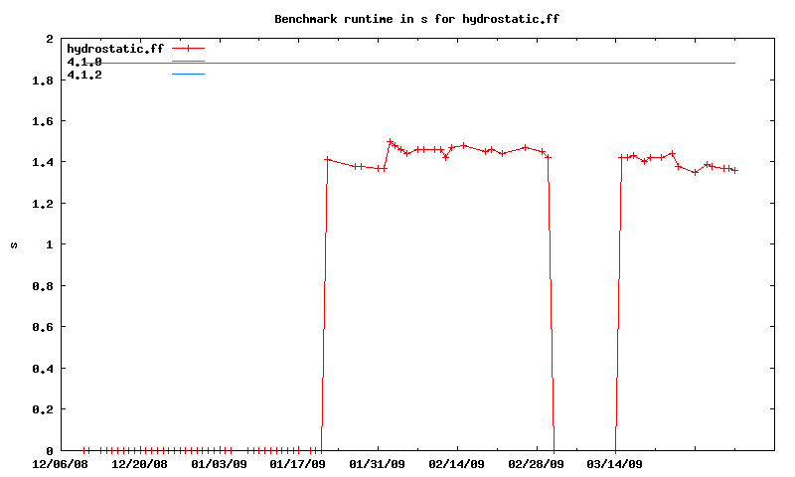Select the 4.1.0 legend label

(x=84, y=62)
